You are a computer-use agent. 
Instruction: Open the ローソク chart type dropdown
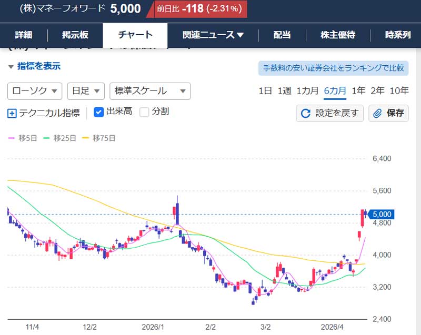34,91
